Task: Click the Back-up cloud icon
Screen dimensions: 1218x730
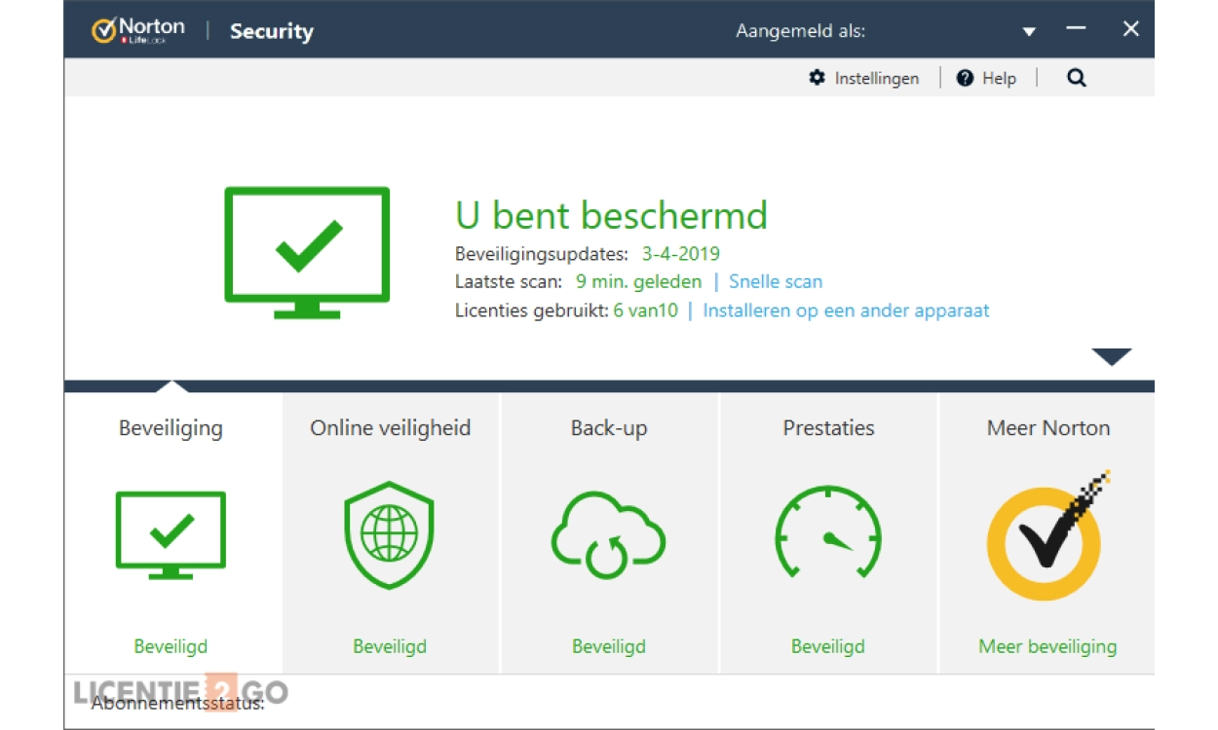Action: point(608,534)
